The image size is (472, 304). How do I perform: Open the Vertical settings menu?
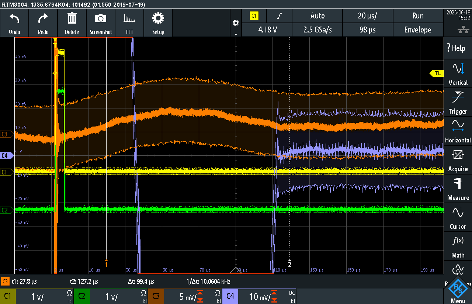[x=458, y=73]
